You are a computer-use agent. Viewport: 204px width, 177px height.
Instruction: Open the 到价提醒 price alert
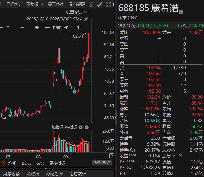click(x=77, y=4)
